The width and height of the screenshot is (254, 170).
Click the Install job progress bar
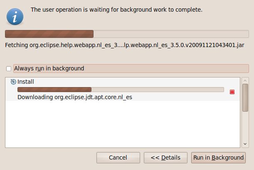(x=121, y=90)
